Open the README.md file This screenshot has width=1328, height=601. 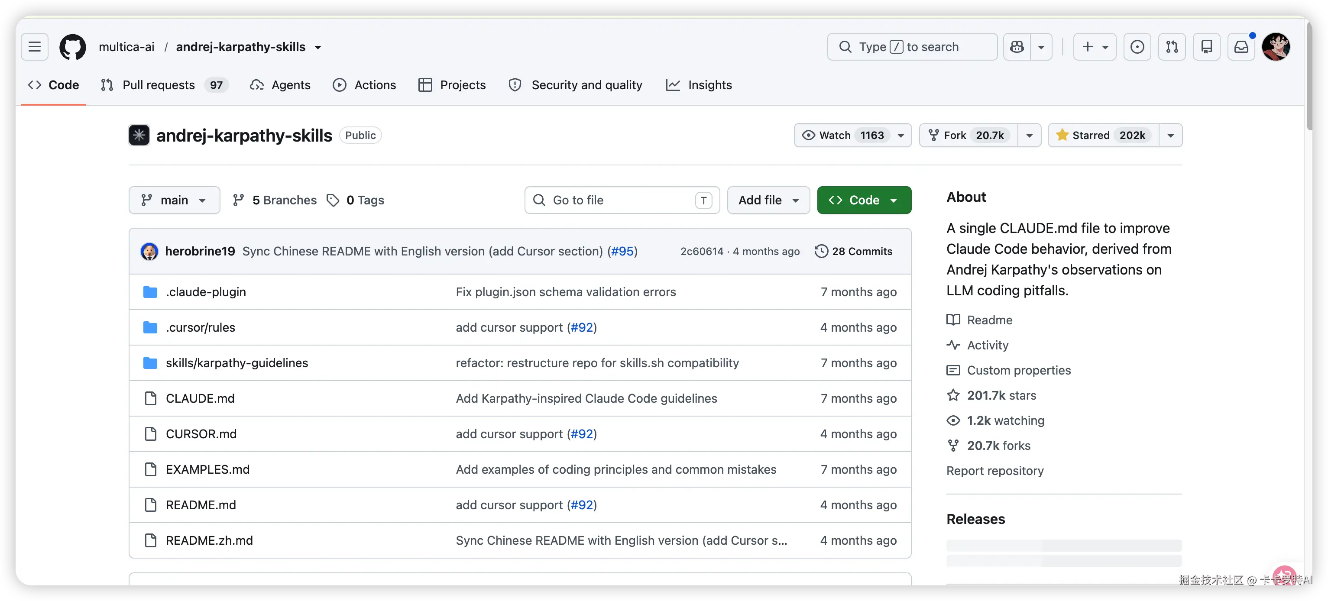tap(201, 505)
